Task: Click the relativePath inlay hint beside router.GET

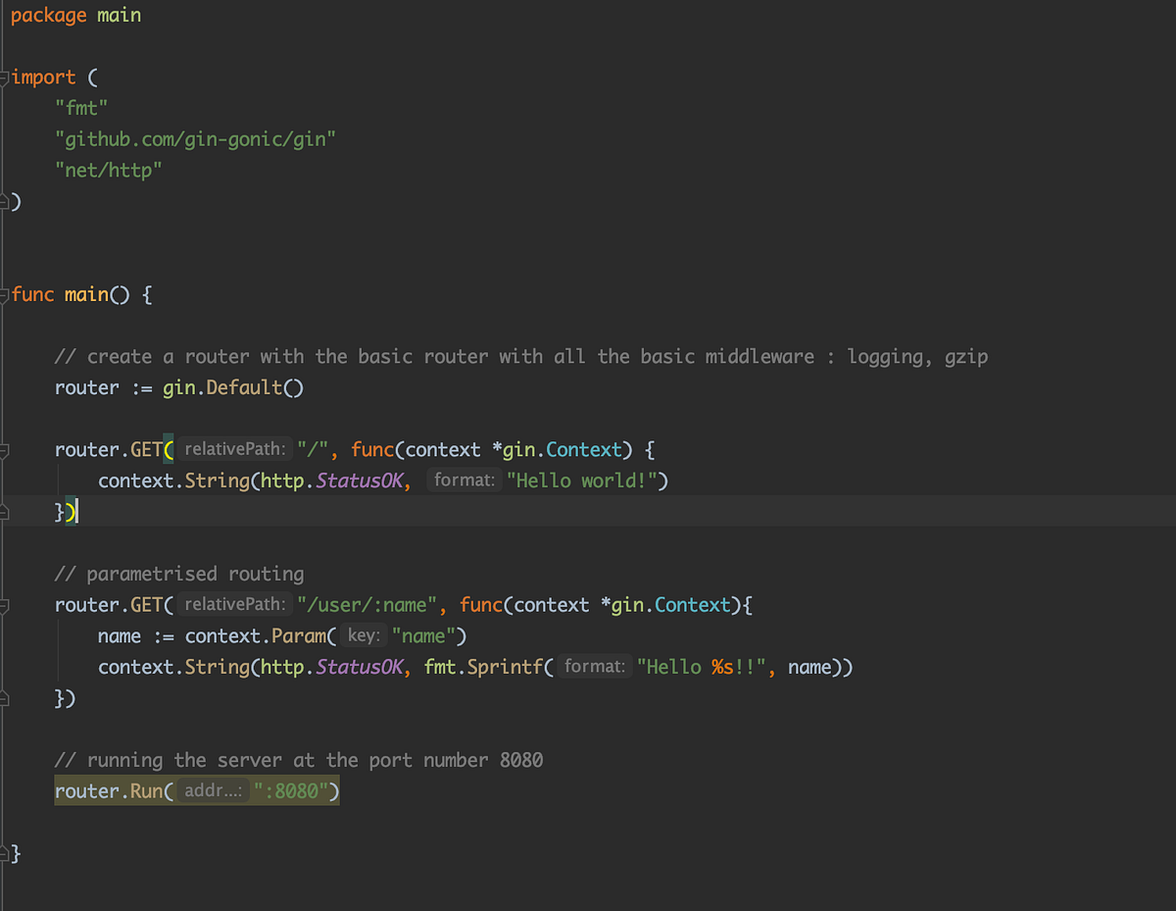Action: coord(234,448)
